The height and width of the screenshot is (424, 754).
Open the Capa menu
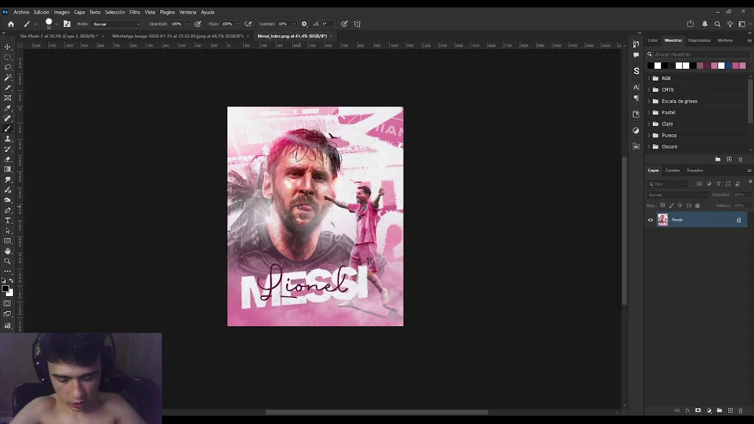79,12
